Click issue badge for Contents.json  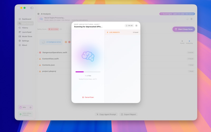click(191, 65)
